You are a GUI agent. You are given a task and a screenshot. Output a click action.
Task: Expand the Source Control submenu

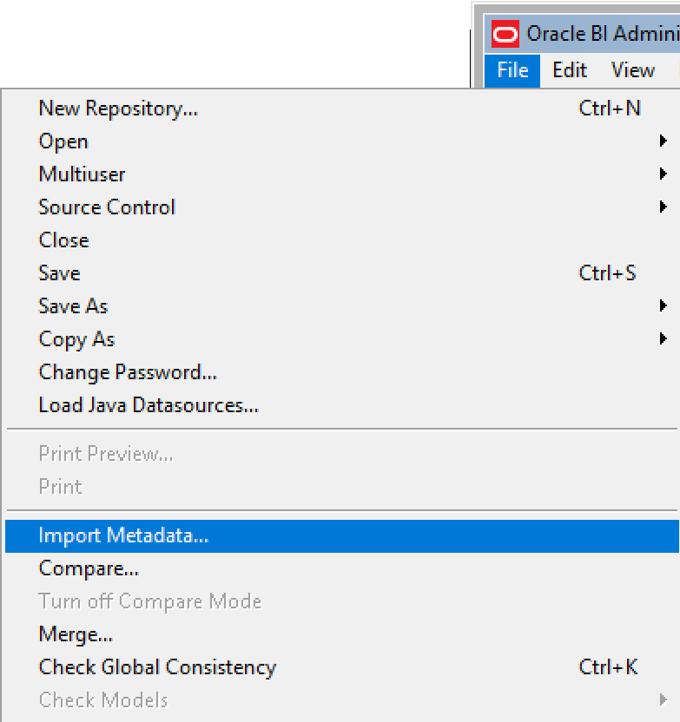point(107,207)
